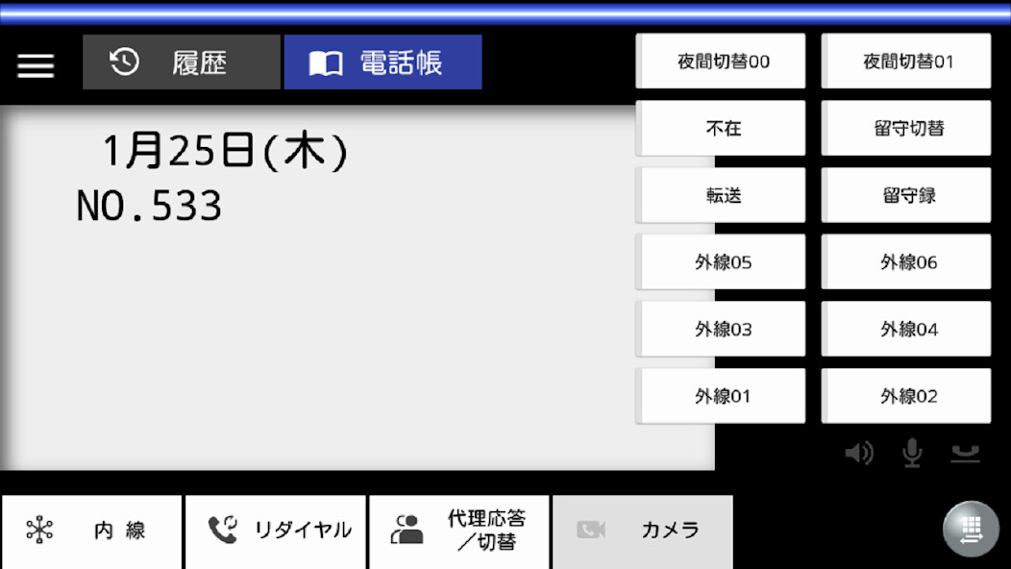Tap the リダイヤル redial button
This screenshot has width=1011, height=569.
point(276,532)
